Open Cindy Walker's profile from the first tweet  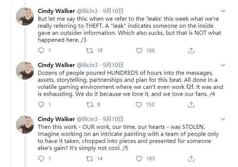click(x=56, y=11)
